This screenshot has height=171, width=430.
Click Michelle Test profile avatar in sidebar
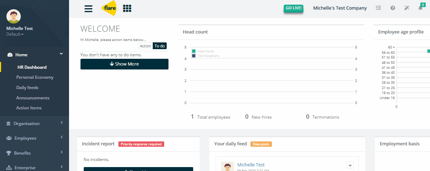14,16
